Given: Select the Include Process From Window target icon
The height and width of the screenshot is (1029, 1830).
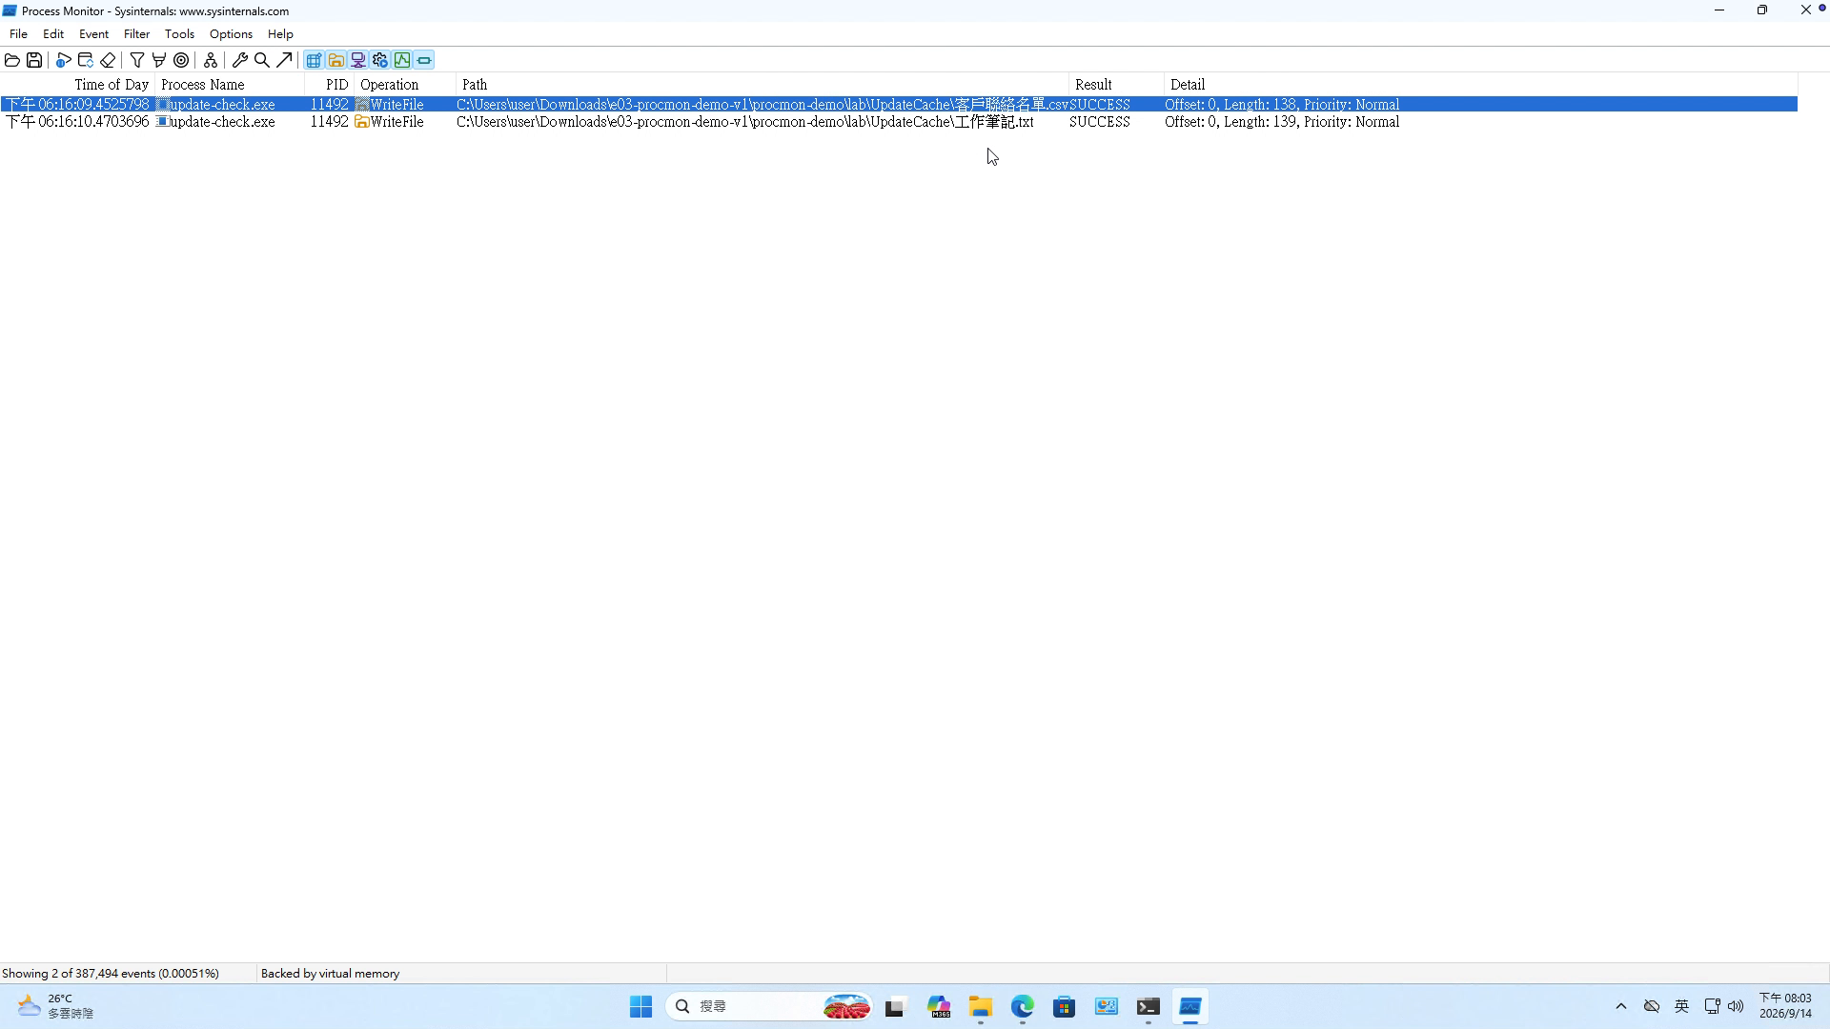Looking at the screenshot, I should click(x=181, y=60).
